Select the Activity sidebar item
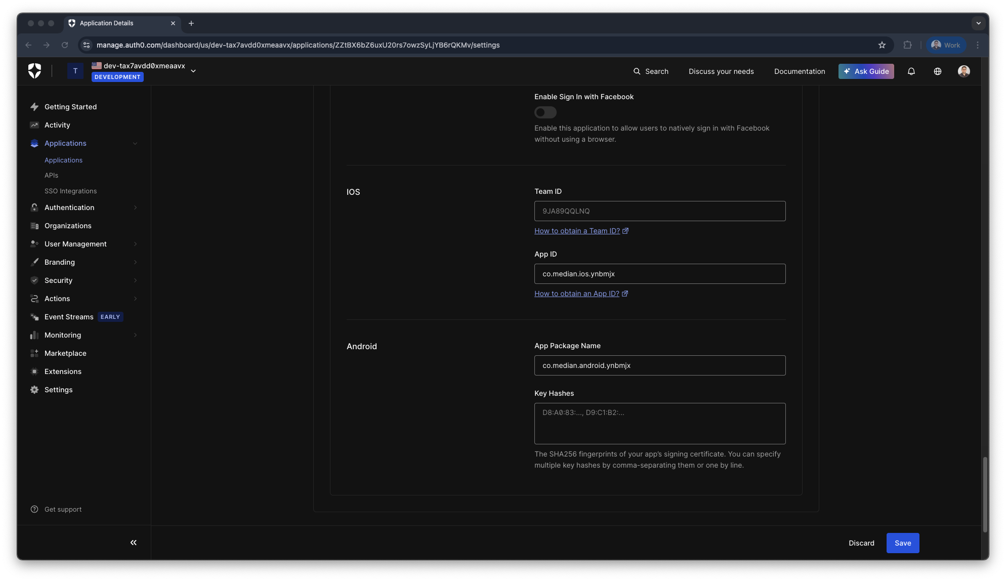This screenshot has width=1006, height=581. click(x=57, y=125)
